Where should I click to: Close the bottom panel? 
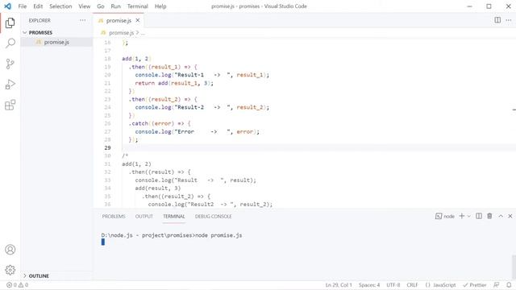click(x=510, y=216)
